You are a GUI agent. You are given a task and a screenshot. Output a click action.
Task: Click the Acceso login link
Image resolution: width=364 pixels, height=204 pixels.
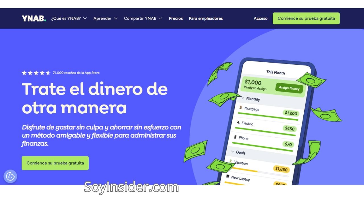coord(260,18)
